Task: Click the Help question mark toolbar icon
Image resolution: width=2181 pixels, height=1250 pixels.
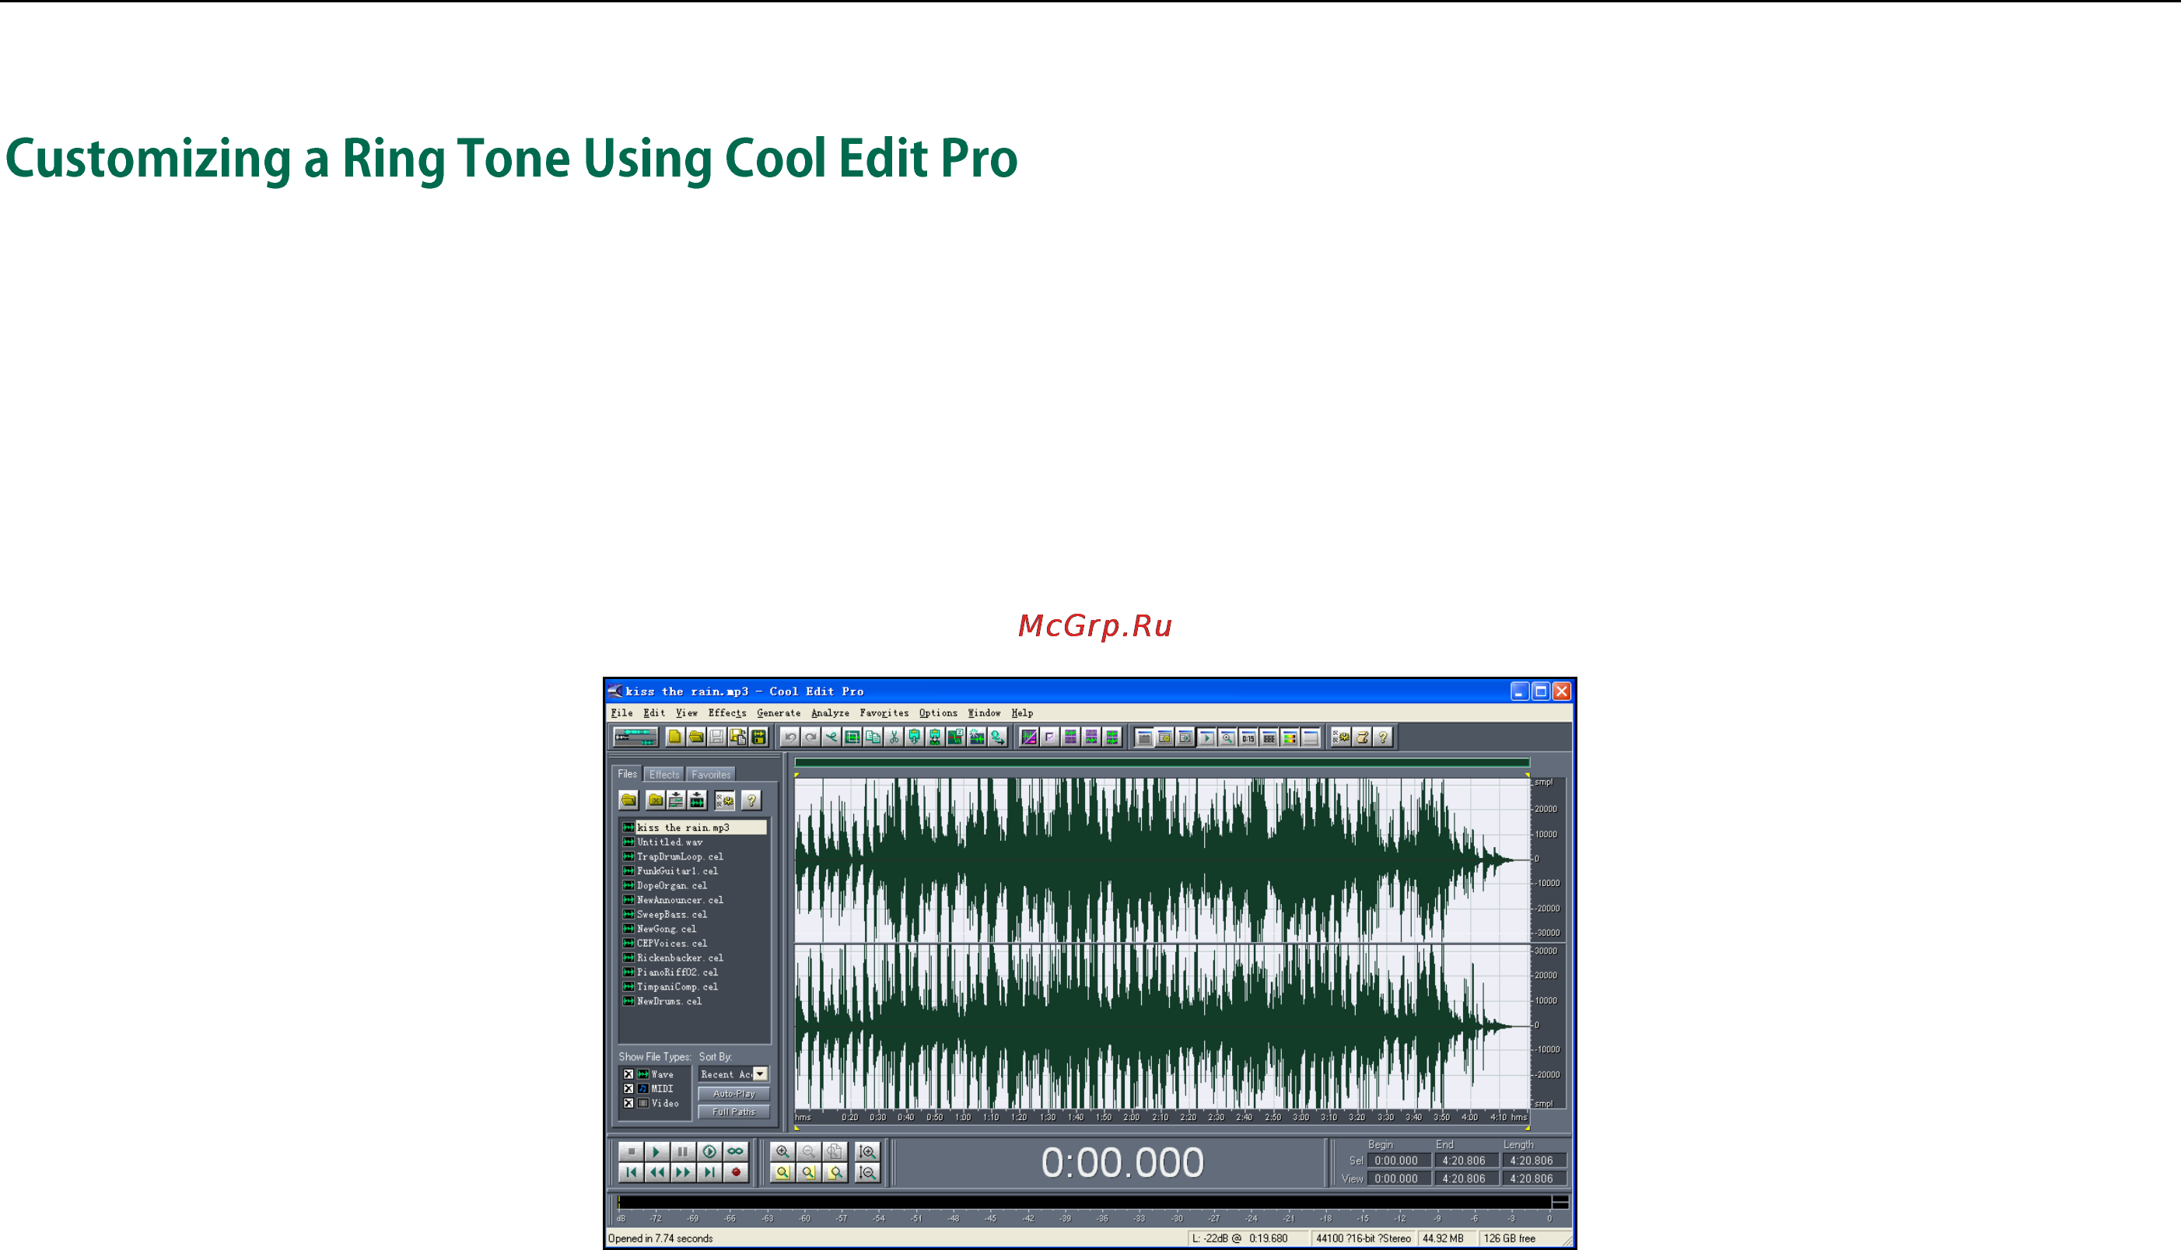Action: click(1383, 737)
